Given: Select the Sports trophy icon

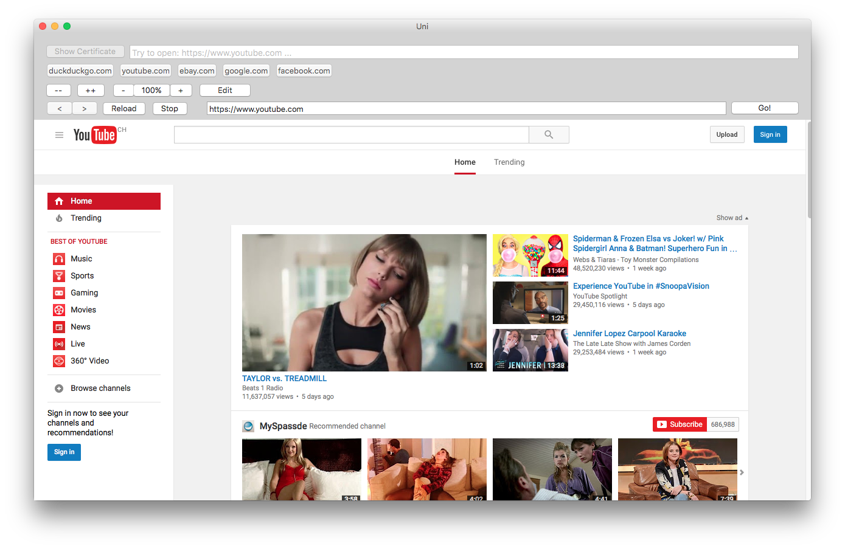Looking at the screenshot, I should click(59, 276).
